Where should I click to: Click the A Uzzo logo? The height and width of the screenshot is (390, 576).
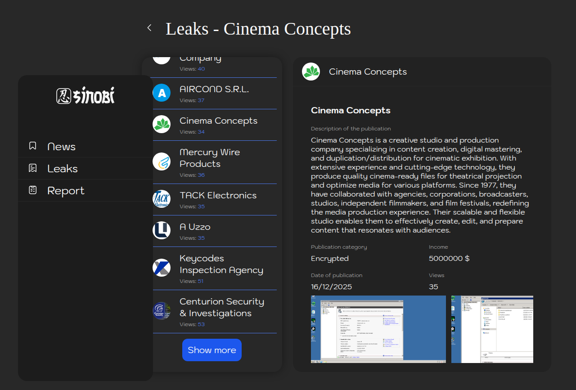point(162,230)
